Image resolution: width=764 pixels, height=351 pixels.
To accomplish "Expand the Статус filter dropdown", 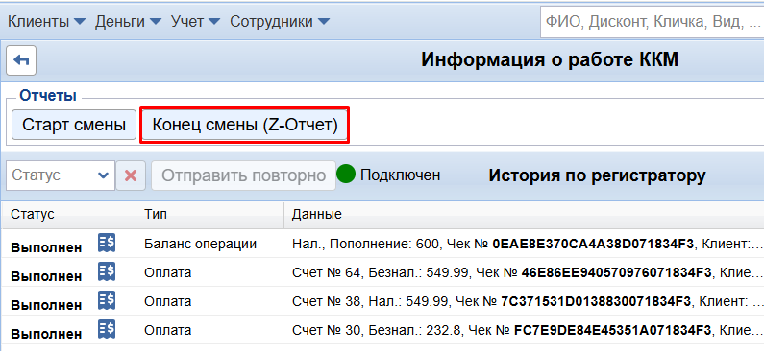I will (x=103, y=175).
